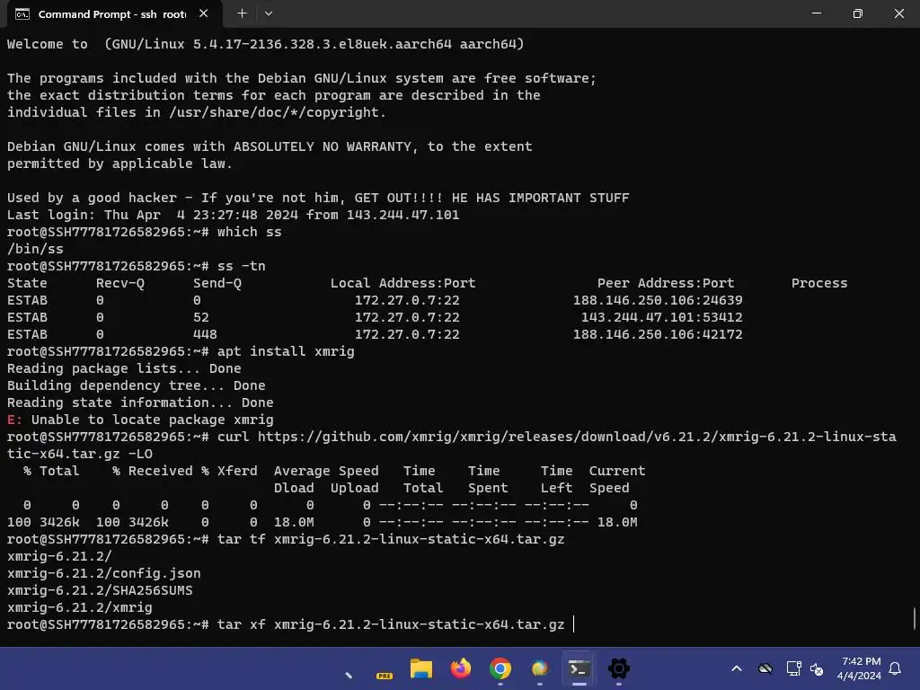Click 'xmrig-6.21.2/config.json' entry
Screen dimensions: 920x690
[104, 572]
